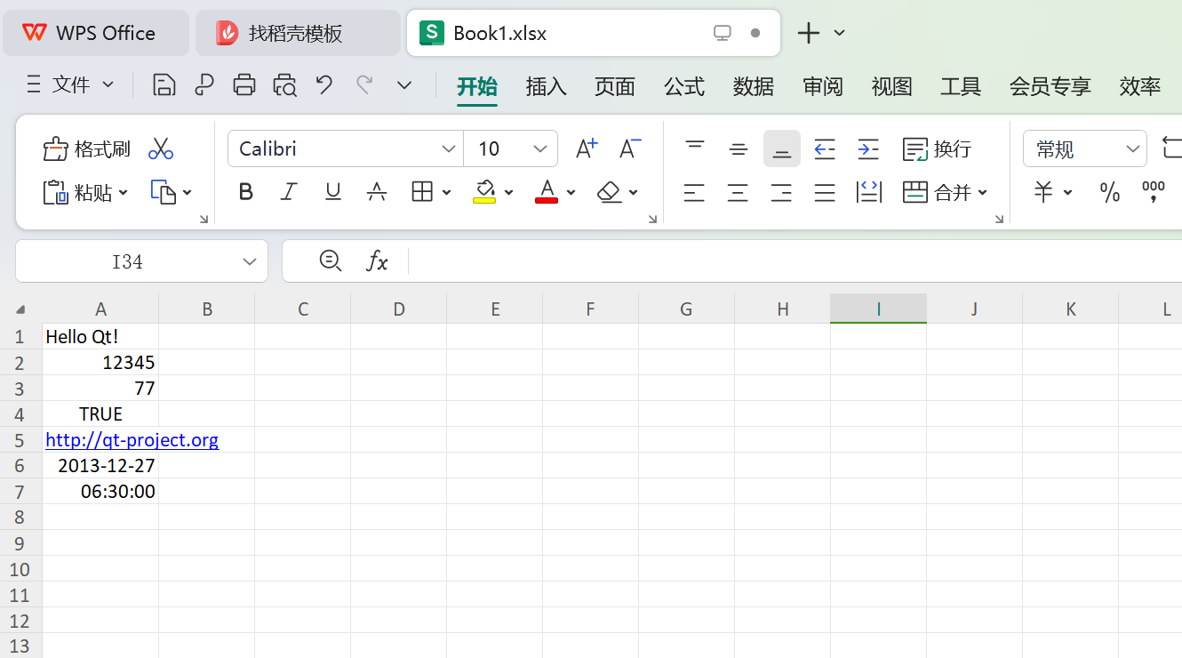The width and height of the screenshot is (1182, 658).
Task: Expand the fill color dropdown arrow
Action: point(509,192)
